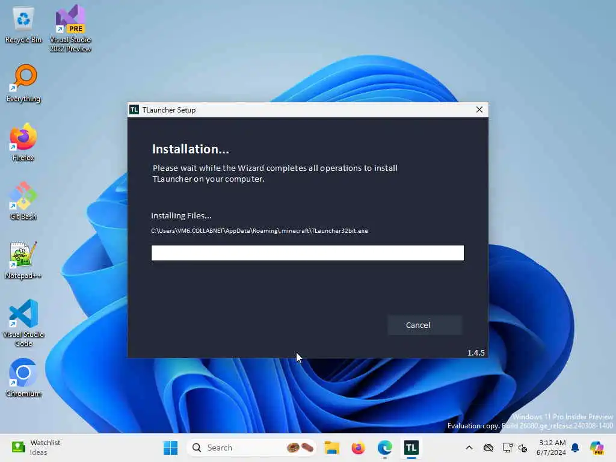Select the Everything search desktop shortcut

coord(23,84)
